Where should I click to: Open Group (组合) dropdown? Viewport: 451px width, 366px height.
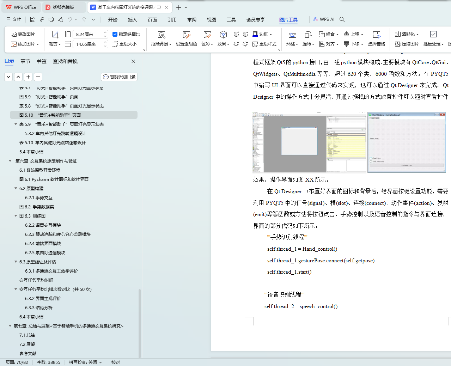point(329,34)
